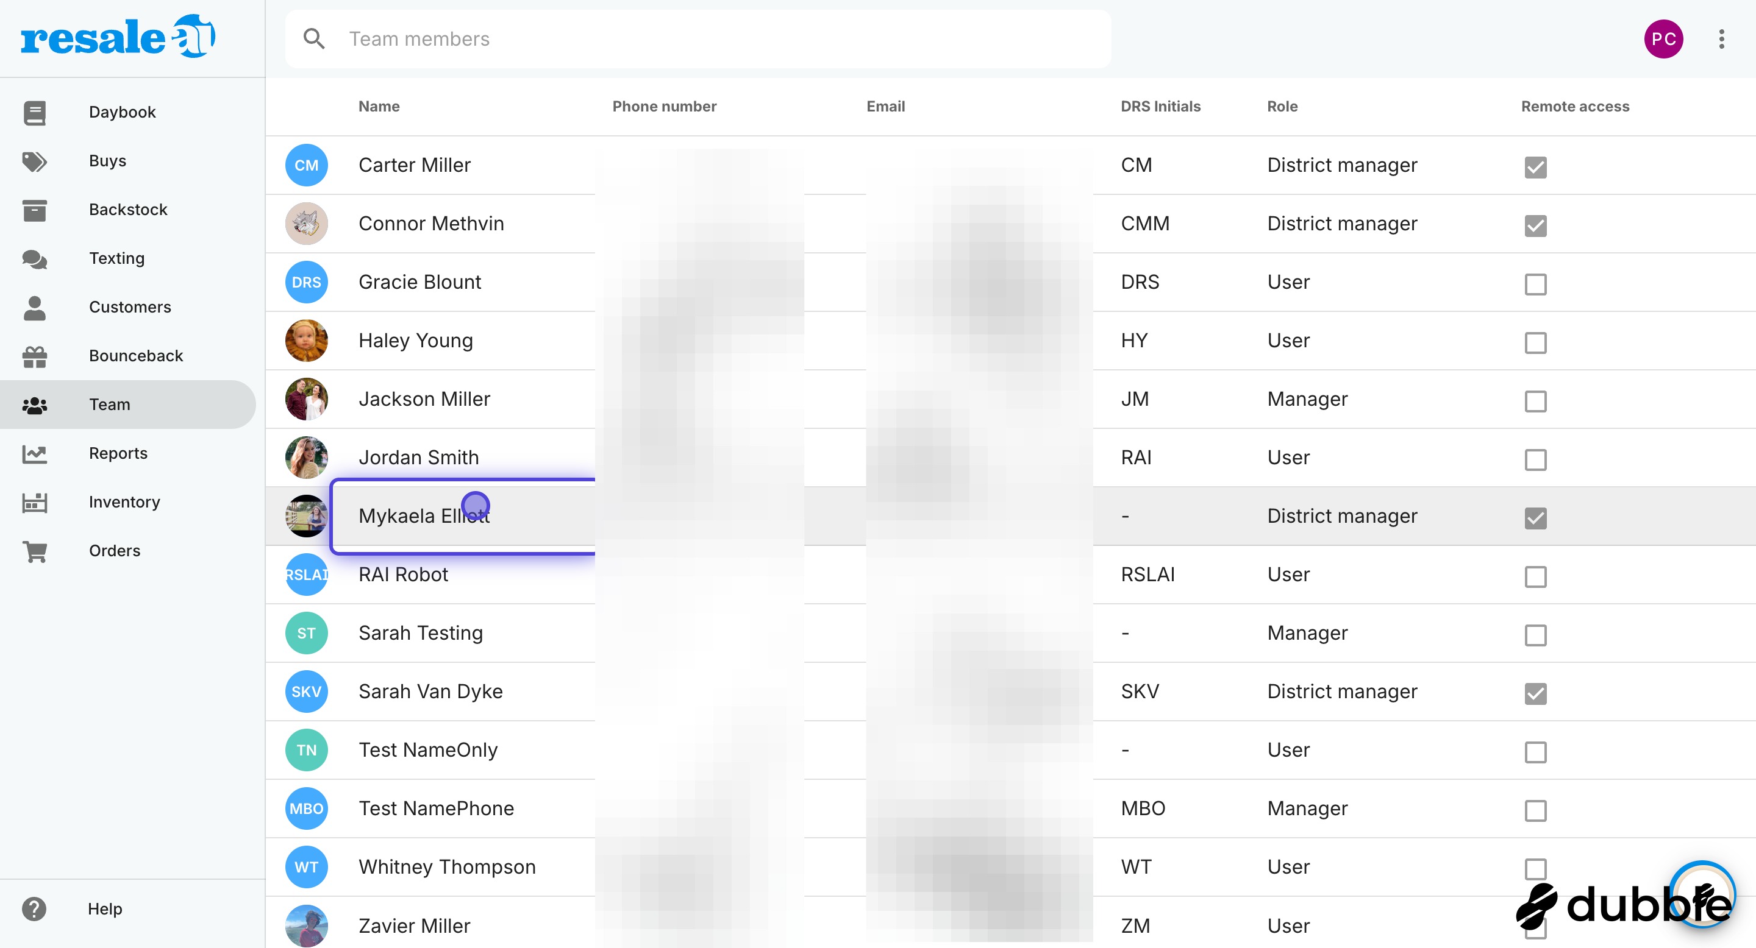1756x948 pixels.
Task: Click the Team group icon
Action: 34,405
